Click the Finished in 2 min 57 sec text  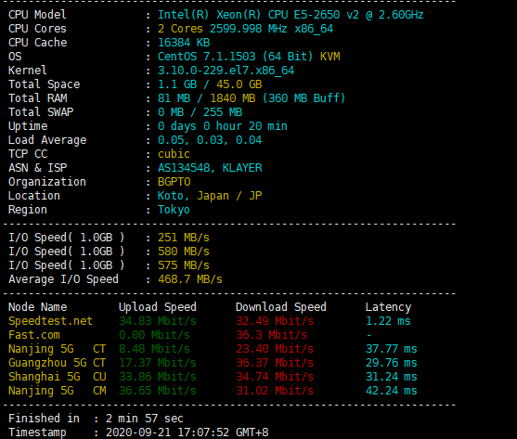pyautogui.click(x=96, y=419)
